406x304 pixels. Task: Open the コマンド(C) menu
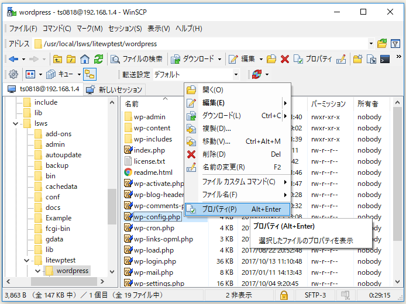point(57,29)
